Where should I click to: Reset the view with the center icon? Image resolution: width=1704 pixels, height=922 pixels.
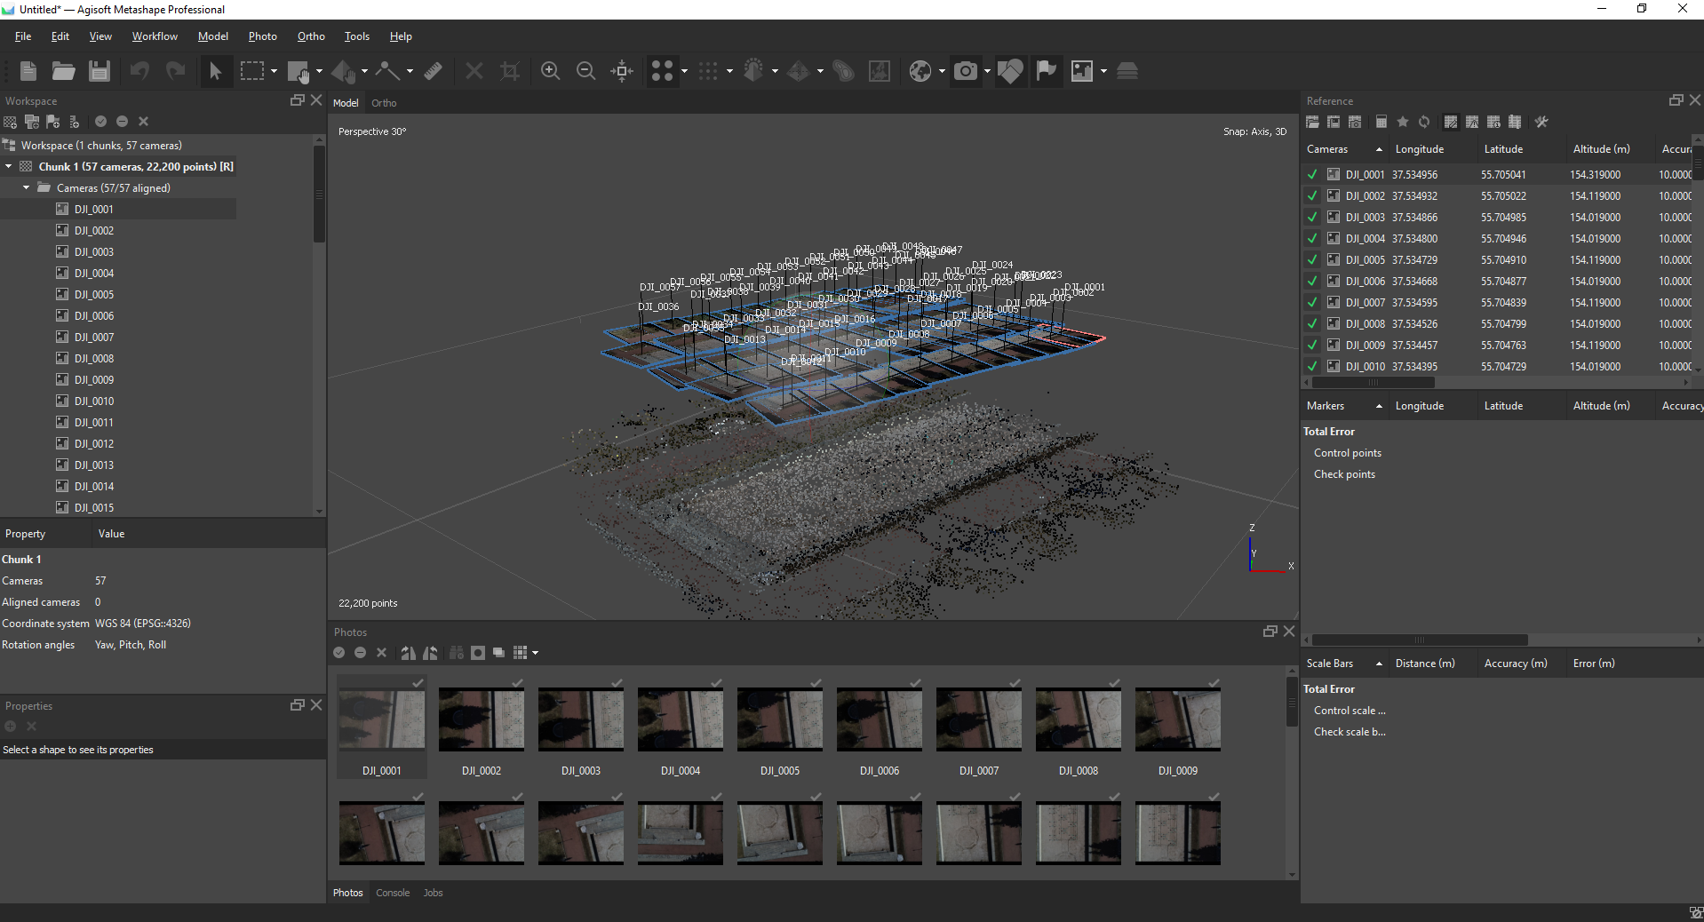pos(622,71)
